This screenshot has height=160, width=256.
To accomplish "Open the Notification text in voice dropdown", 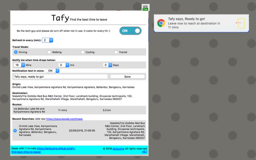I will pos(53,71).
